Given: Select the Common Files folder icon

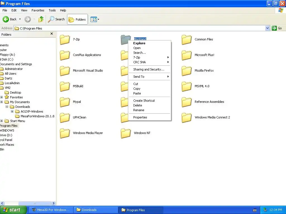Looking at the screenshot, I should point(186,40).
